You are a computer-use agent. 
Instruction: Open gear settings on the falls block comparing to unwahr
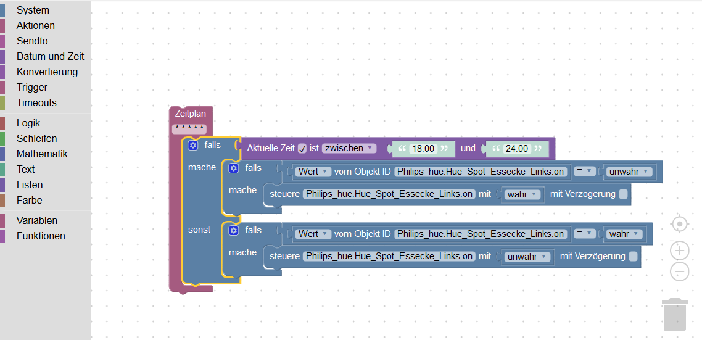[234, 168]
